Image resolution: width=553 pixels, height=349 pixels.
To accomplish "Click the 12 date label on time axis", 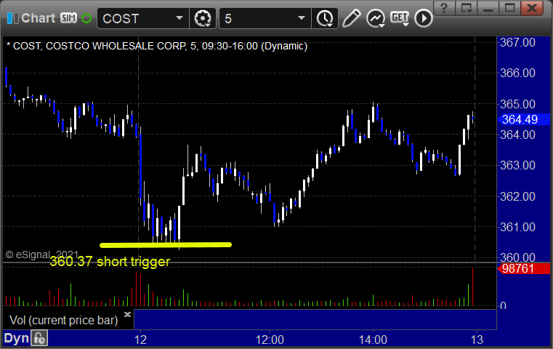I will (x=140, y=340).
